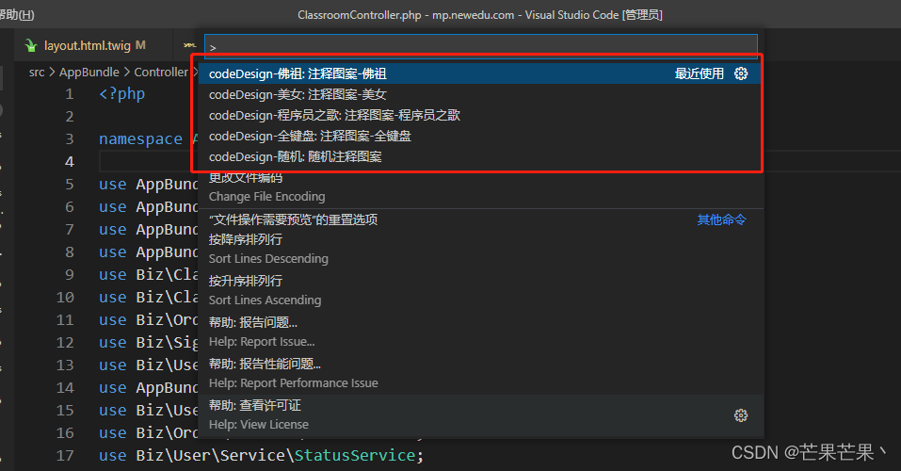Image resolution: width=901 pixels, height=471 pixels.
Task: Click line number 4 in gutter
Action: [x=70, y=162]
